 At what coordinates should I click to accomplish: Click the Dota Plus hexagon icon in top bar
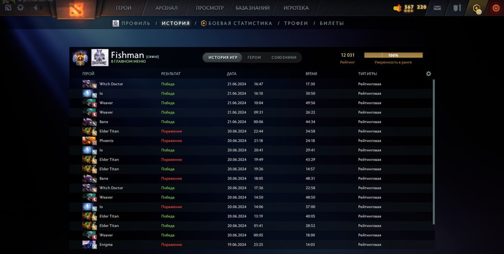pos(477,8)
